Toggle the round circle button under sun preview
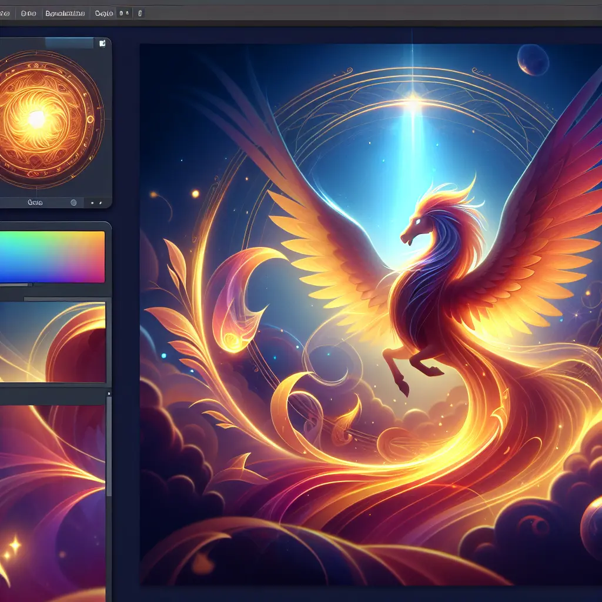 (x=73, y=202)
